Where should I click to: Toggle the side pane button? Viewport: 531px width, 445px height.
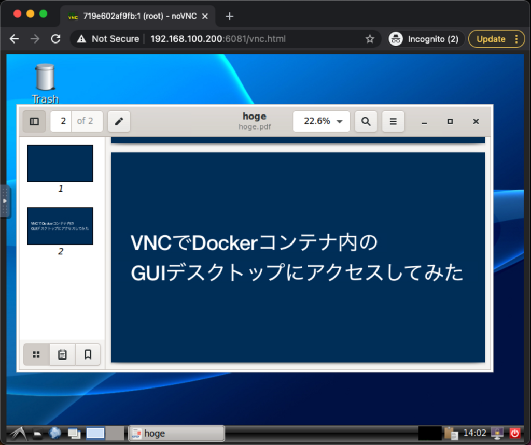(x=34, y=121)
